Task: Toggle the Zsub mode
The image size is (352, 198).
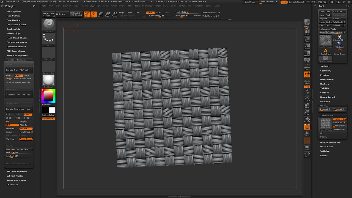Action: 158,13
